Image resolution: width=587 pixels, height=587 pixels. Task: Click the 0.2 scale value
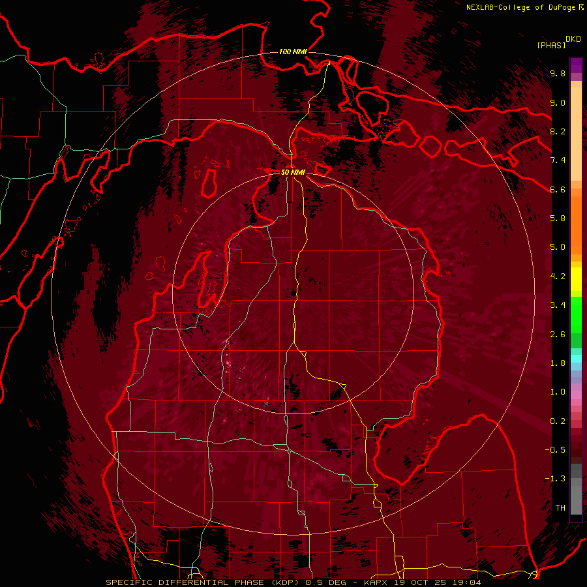click(558, 421)
